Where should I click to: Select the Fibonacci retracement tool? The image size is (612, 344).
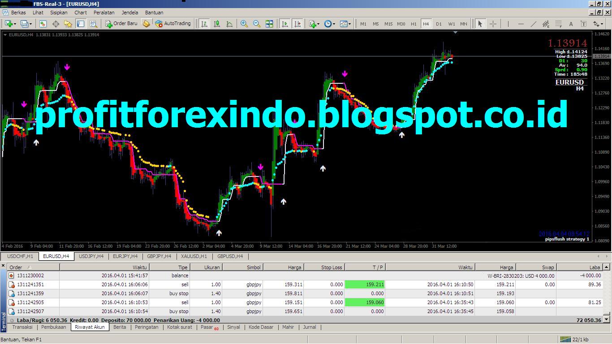(x=558, y=24)
